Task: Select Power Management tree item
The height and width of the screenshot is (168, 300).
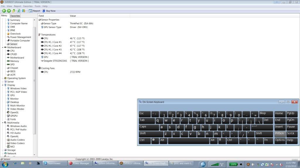Action: click(x=21, y=37)
